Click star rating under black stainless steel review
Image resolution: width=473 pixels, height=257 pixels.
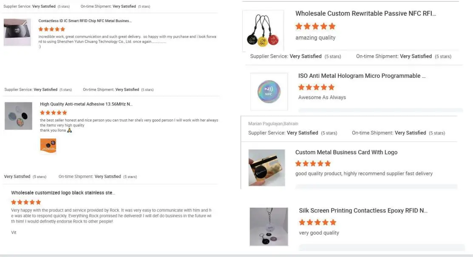click(26, 202)
